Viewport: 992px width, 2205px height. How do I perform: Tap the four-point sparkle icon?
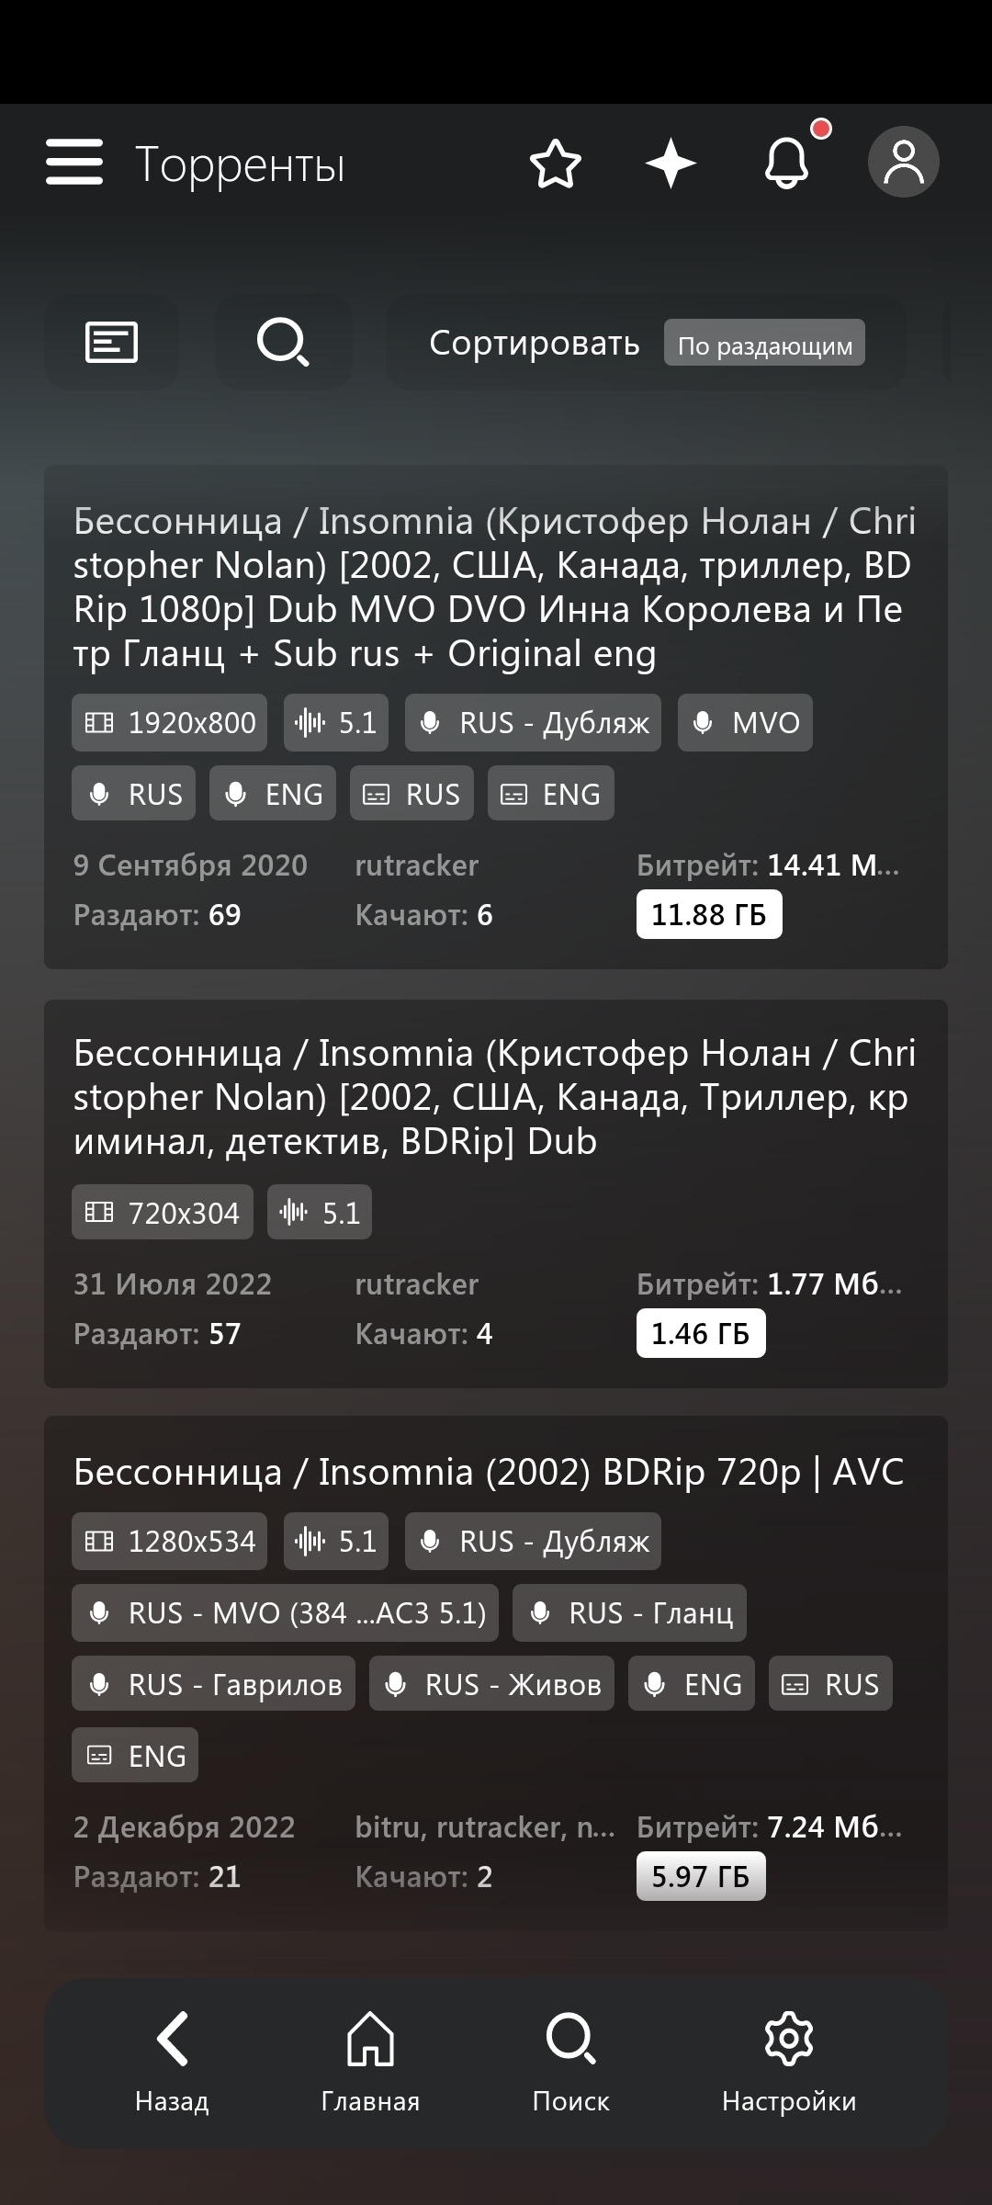[671, 164]
